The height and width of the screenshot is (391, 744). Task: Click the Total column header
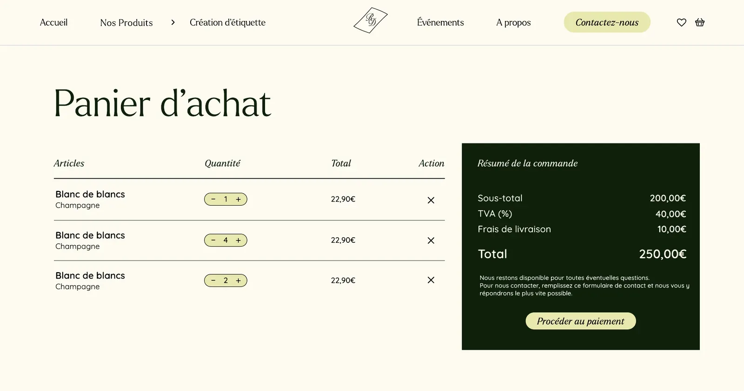tap(341, 163)
